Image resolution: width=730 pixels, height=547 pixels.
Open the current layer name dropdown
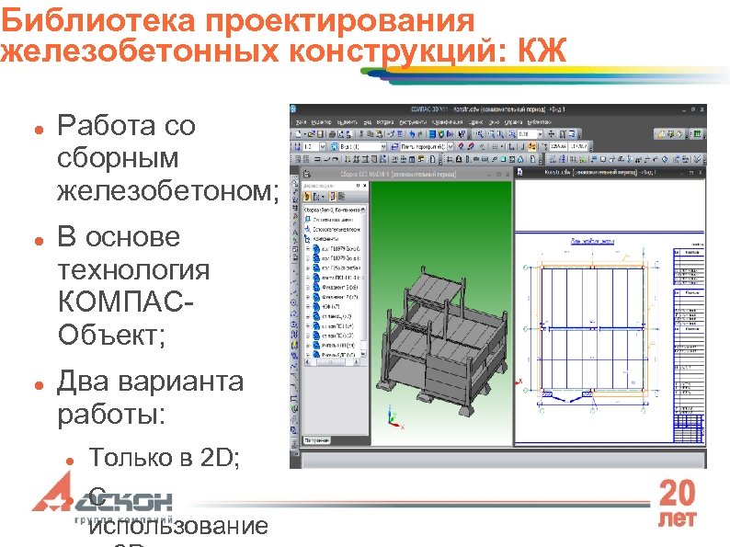pos(451,147)
